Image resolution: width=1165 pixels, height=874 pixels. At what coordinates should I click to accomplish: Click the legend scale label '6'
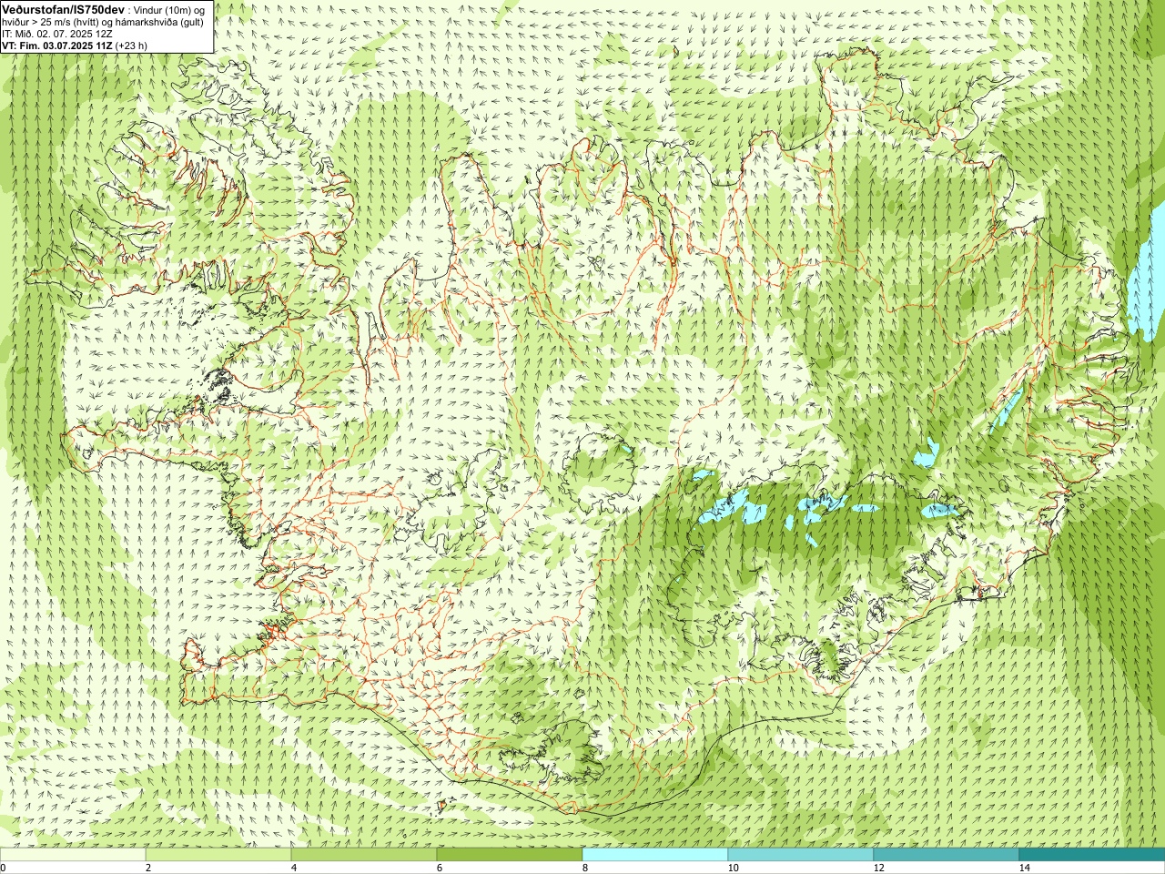(440, 868)
